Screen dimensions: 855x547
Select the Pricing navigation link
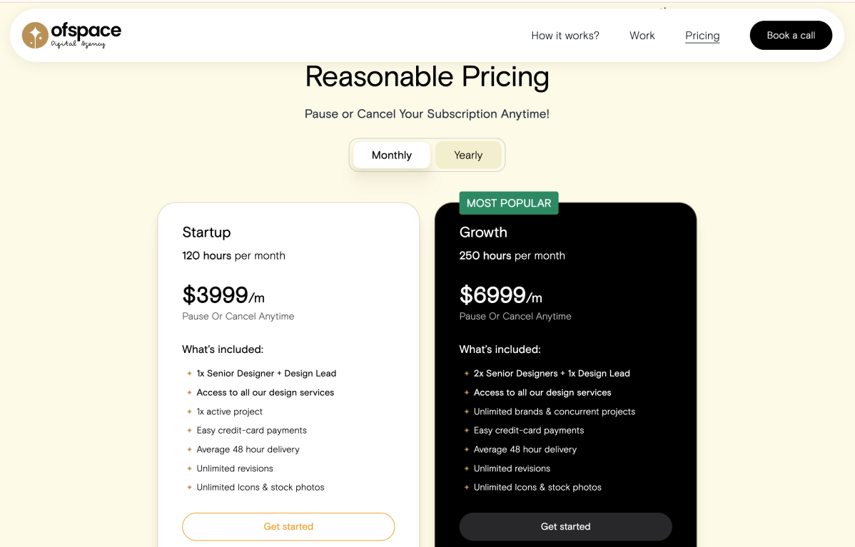click(702, 35)
